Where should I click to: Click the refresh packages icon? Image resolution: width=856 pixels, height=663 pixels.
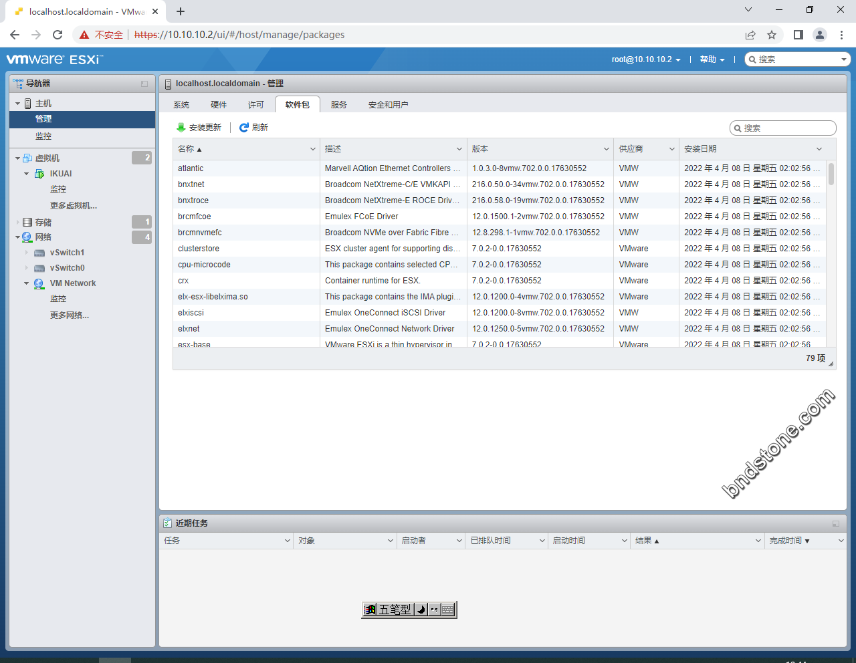[244, 127]
